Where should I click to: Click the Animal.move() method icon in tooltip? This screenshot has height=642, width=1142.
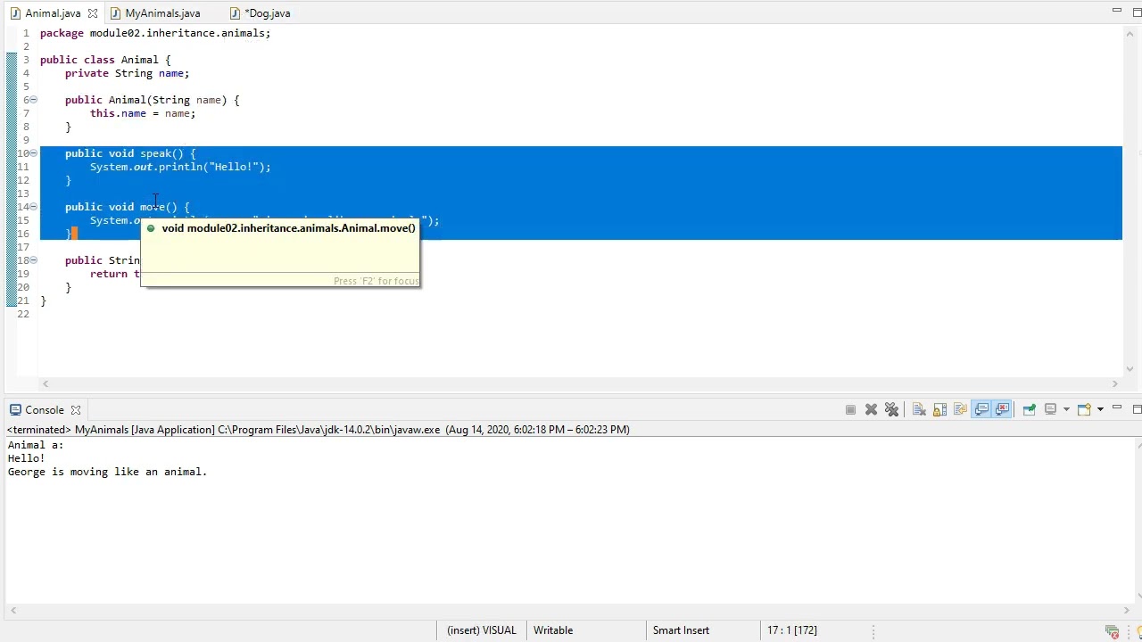151,228
